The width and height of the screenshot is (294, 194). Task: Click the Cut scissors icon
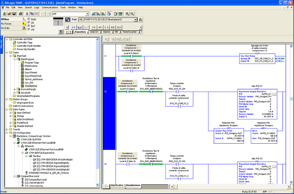point(27,14)
